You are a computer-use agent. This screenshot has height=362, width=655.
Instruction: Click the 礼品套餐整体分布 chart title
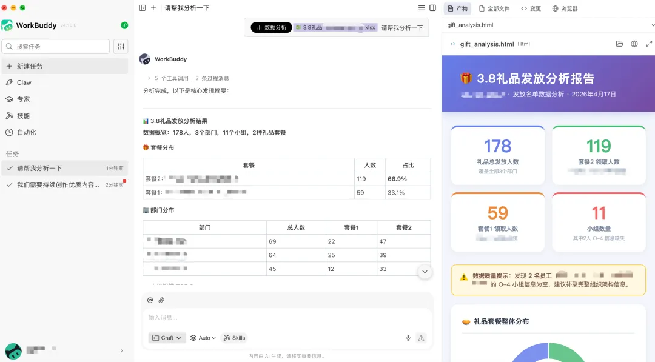496,321
